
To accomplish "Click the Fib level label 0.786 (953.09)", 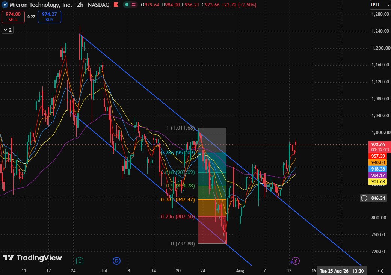I will (178, 153).
